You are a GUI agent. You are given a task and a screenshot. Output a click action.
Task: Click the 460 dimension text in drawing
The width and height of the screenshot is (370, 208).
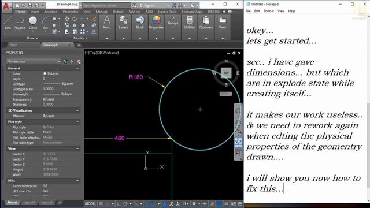click(120, 138)
